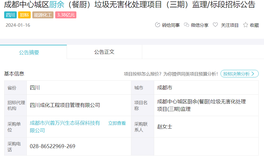Open the 公告正文 tab
264x157 pixels.
(104, 52)
